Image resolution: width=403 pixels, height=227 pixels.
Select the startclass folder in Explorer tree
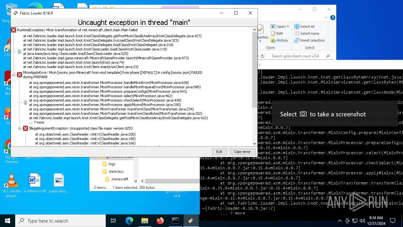[113, 172]
